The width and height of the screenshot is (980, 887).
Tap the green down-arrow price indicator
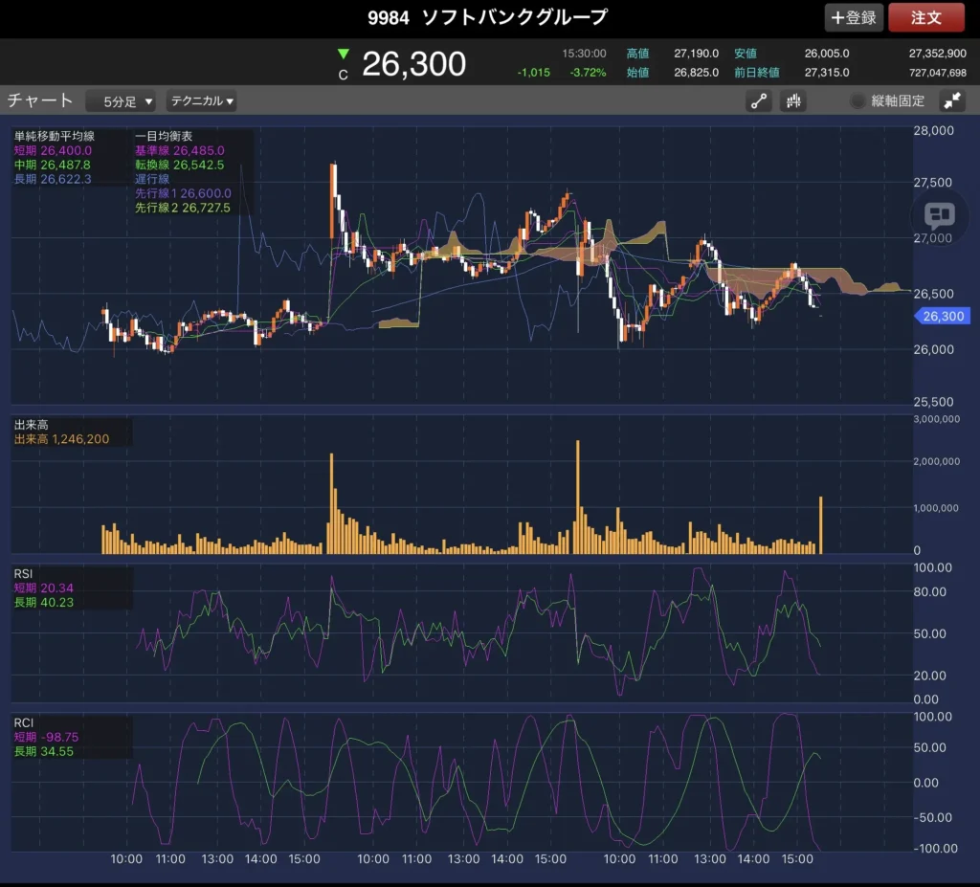pos(344,55)
